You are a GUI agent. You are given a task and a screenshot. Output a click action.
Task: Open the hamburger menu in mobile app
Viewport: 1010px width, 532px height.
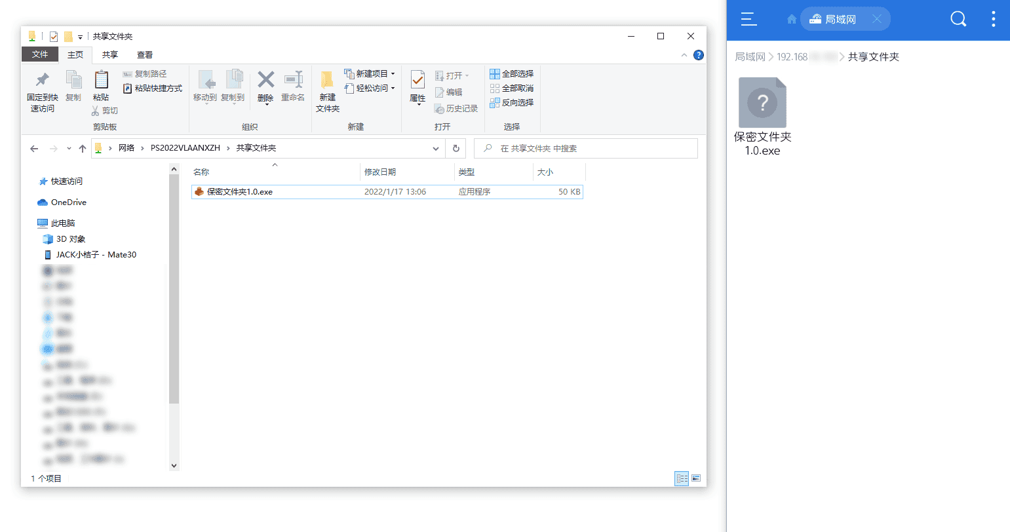[x=749, y=20]
